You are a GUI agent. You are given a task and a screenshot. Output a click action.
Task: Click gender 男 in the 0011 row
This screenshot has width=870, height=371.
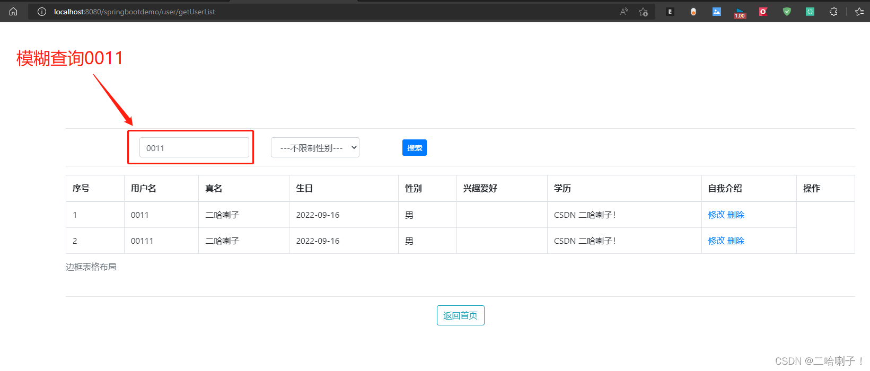pyautogui.click(x=409, y=215)
